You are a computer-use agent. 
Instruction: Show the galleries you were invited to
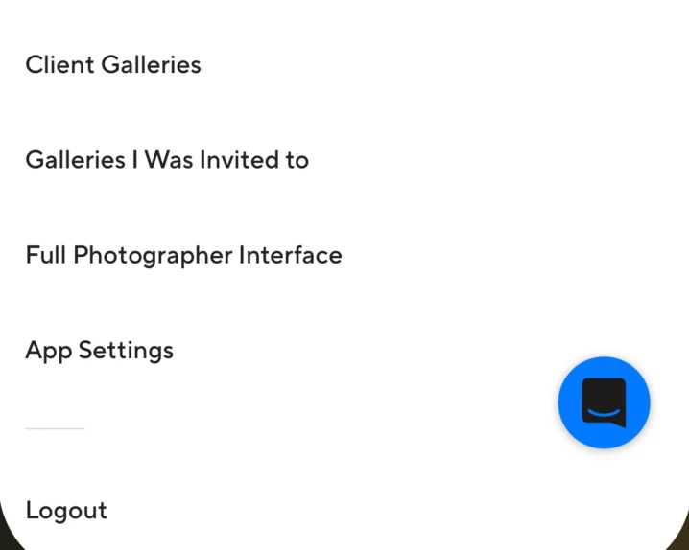[167, 160]
